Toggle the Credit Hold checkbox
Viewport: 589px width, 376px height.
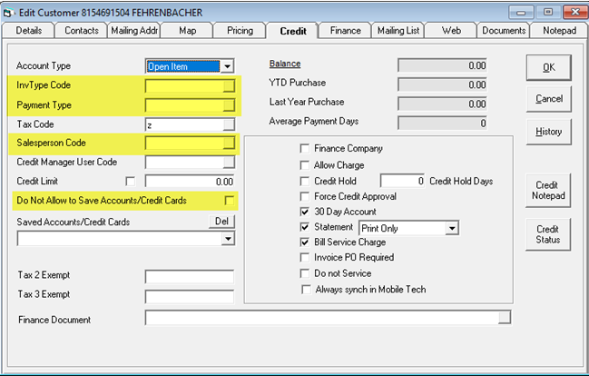click(x=305, y=182)
